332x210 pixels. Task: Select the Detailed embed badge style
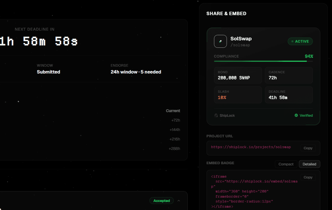click(x=309, y=164)
